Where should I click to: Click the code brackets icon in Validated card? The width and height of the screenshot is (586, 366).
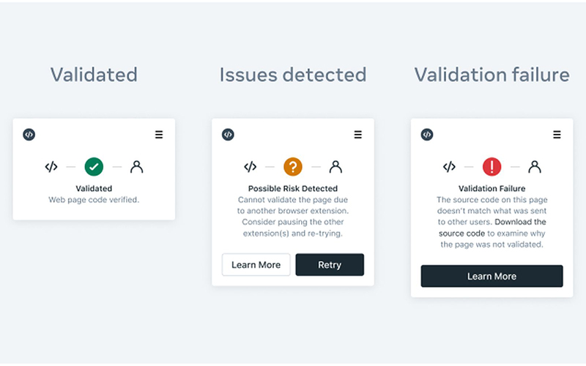pyautogui.click(x=51, y=167)
